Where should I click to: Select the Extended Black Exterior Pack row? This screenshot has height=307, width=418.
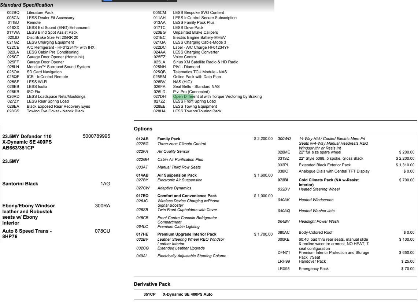click(324, 165)
